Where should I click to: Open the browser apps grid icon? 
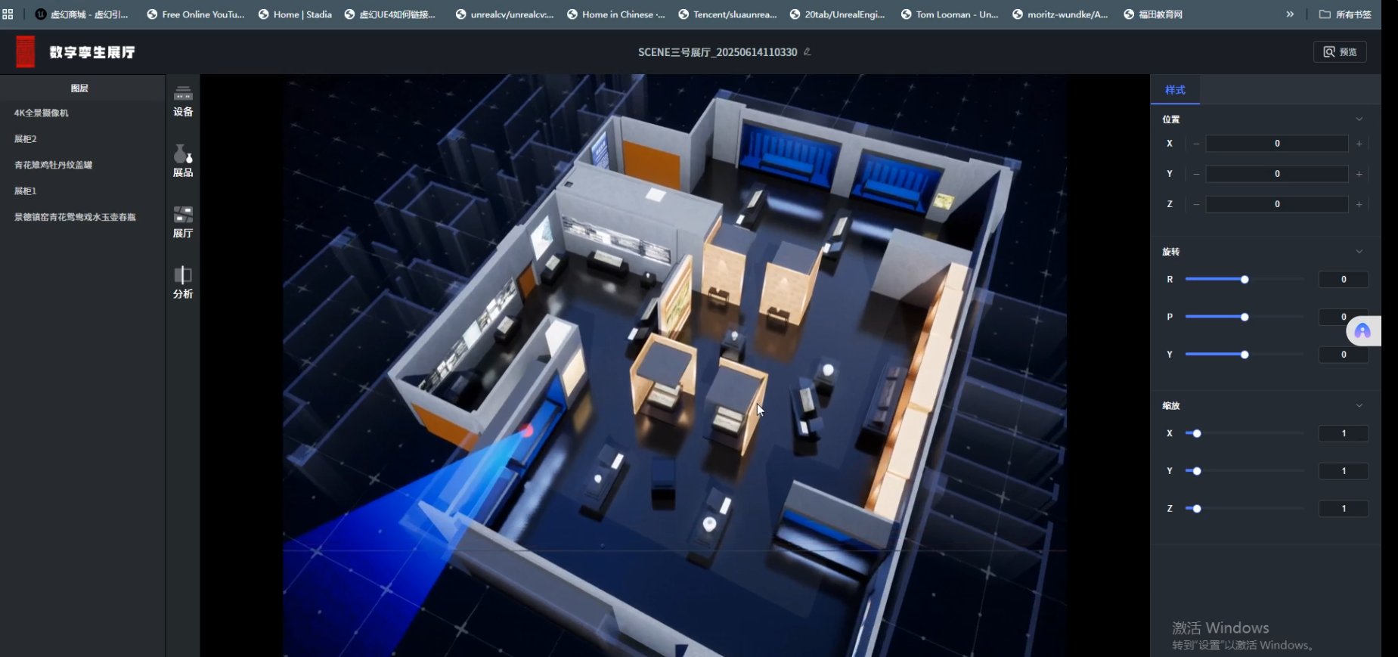(x=8, y=14)
